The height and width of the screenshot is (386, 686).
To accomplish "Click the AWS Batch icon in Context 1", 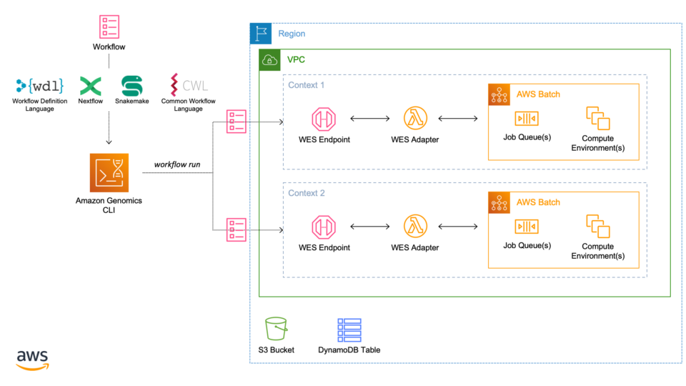I will pyautogui.click(x=499, y=94).
